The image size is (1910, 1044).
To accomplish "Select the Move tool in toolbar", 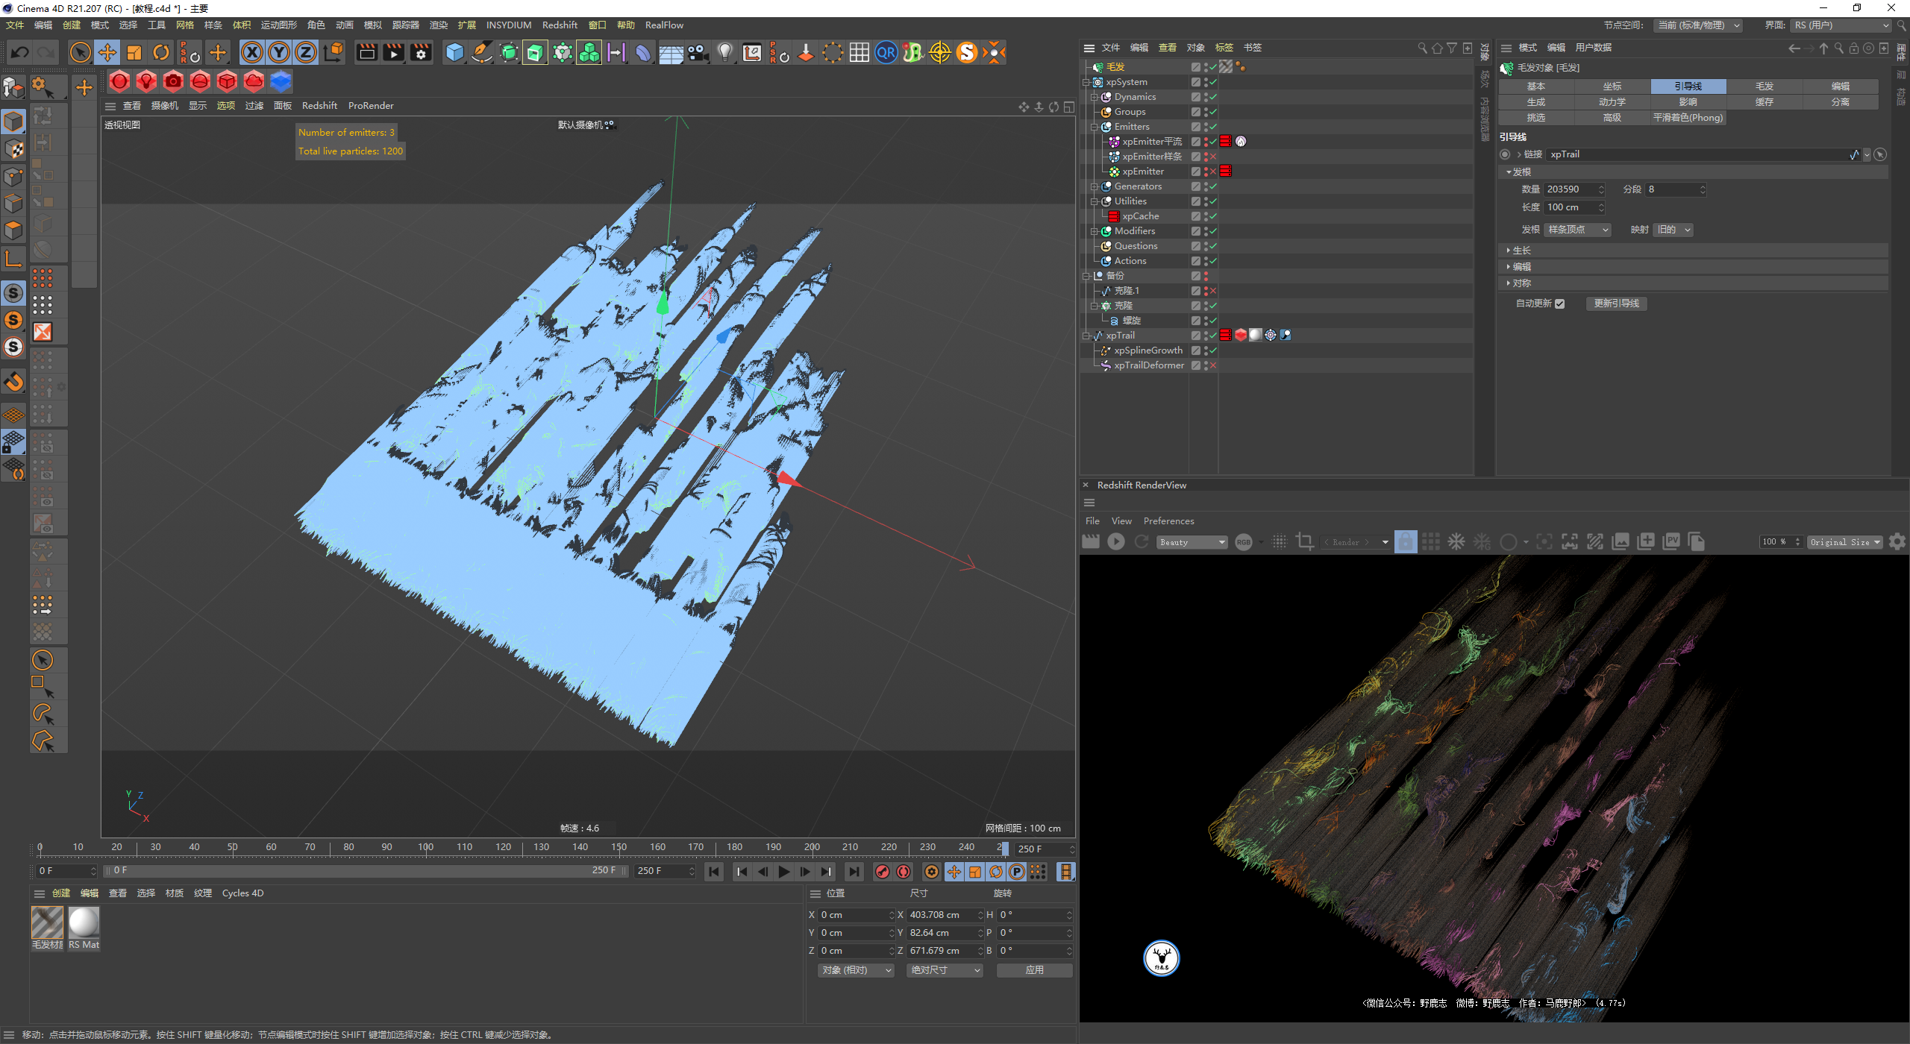I will pos(107,52).
